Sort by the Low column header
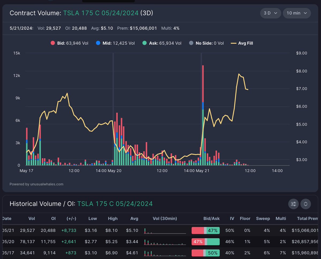The height and width of the screenshot is (259, 321). 93,218
